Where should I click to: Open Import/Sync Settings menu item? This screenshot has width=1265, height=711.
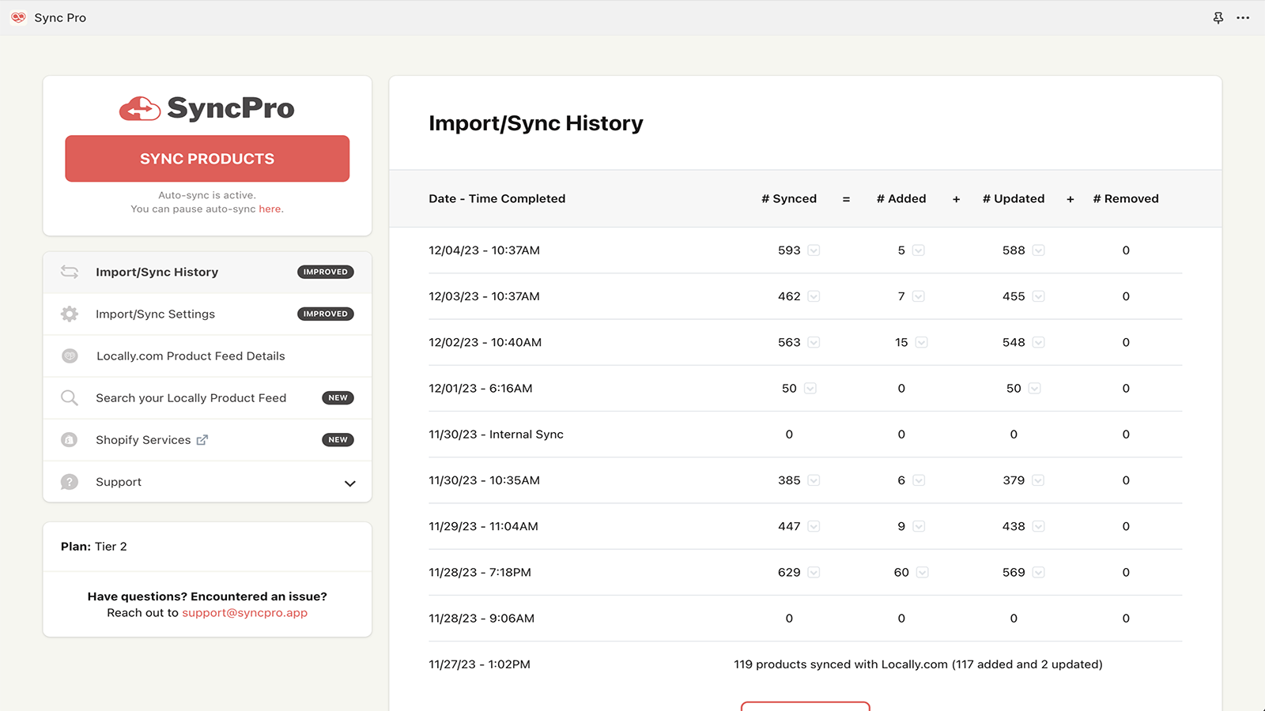[155, 314]
